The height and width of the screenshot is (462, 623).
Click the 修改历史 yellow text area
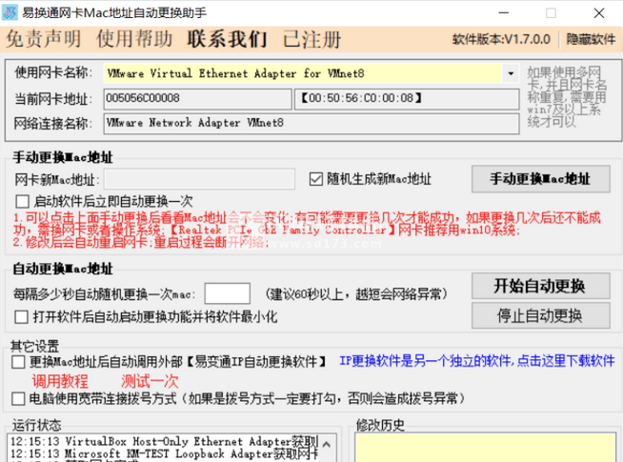(x=485, y=448)
